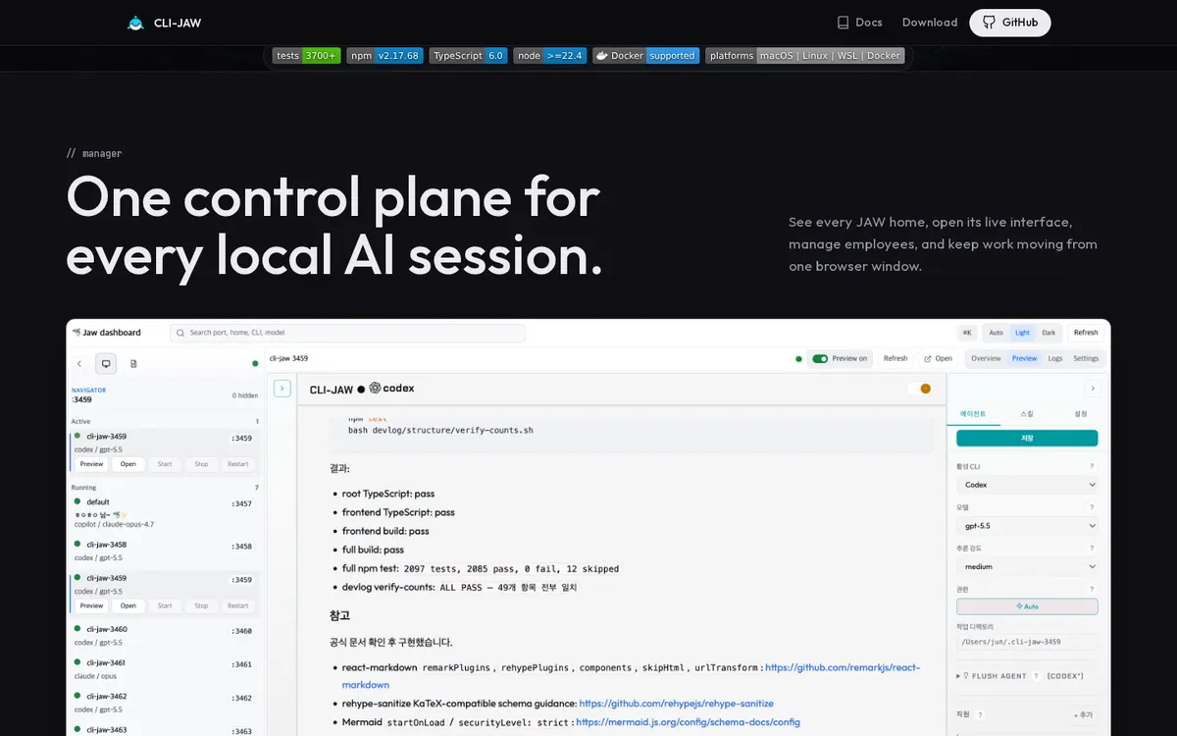The width and height of the screenshot is (1177, 736).
Task: Click the Docker supported badge
Action: tap(645, 56)
